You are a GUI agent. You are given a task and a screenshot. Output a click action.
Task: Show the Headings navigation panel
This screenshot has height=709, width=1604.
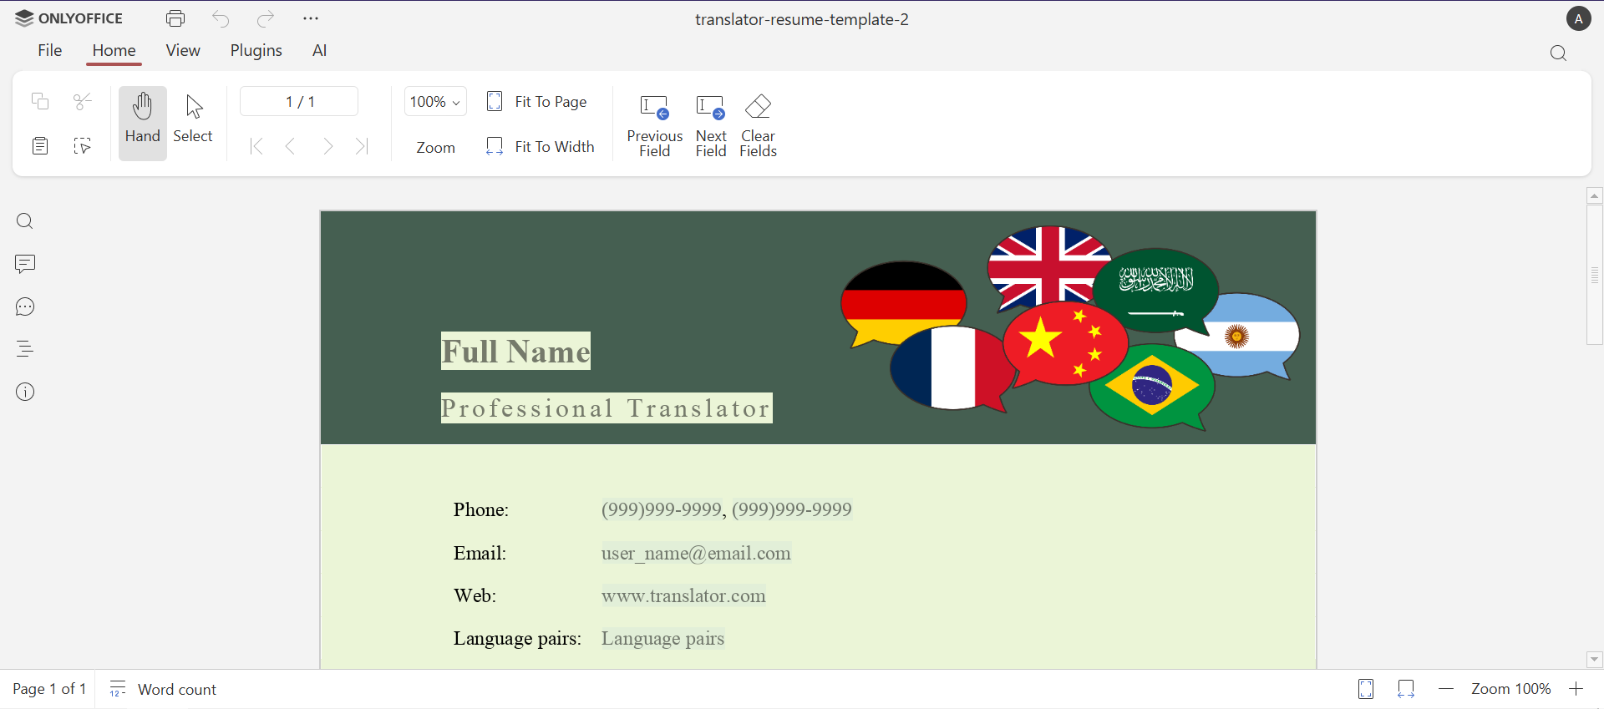click(x=25, y=349)
